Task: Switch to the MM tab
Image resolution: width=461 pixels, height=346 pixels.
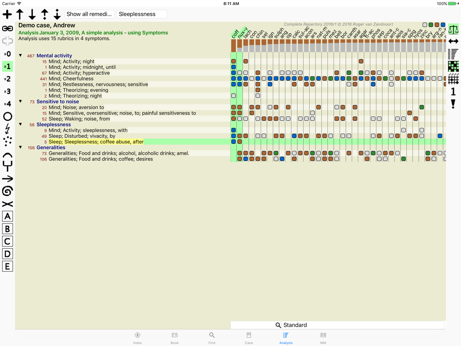Action: [x=323, y=338]
